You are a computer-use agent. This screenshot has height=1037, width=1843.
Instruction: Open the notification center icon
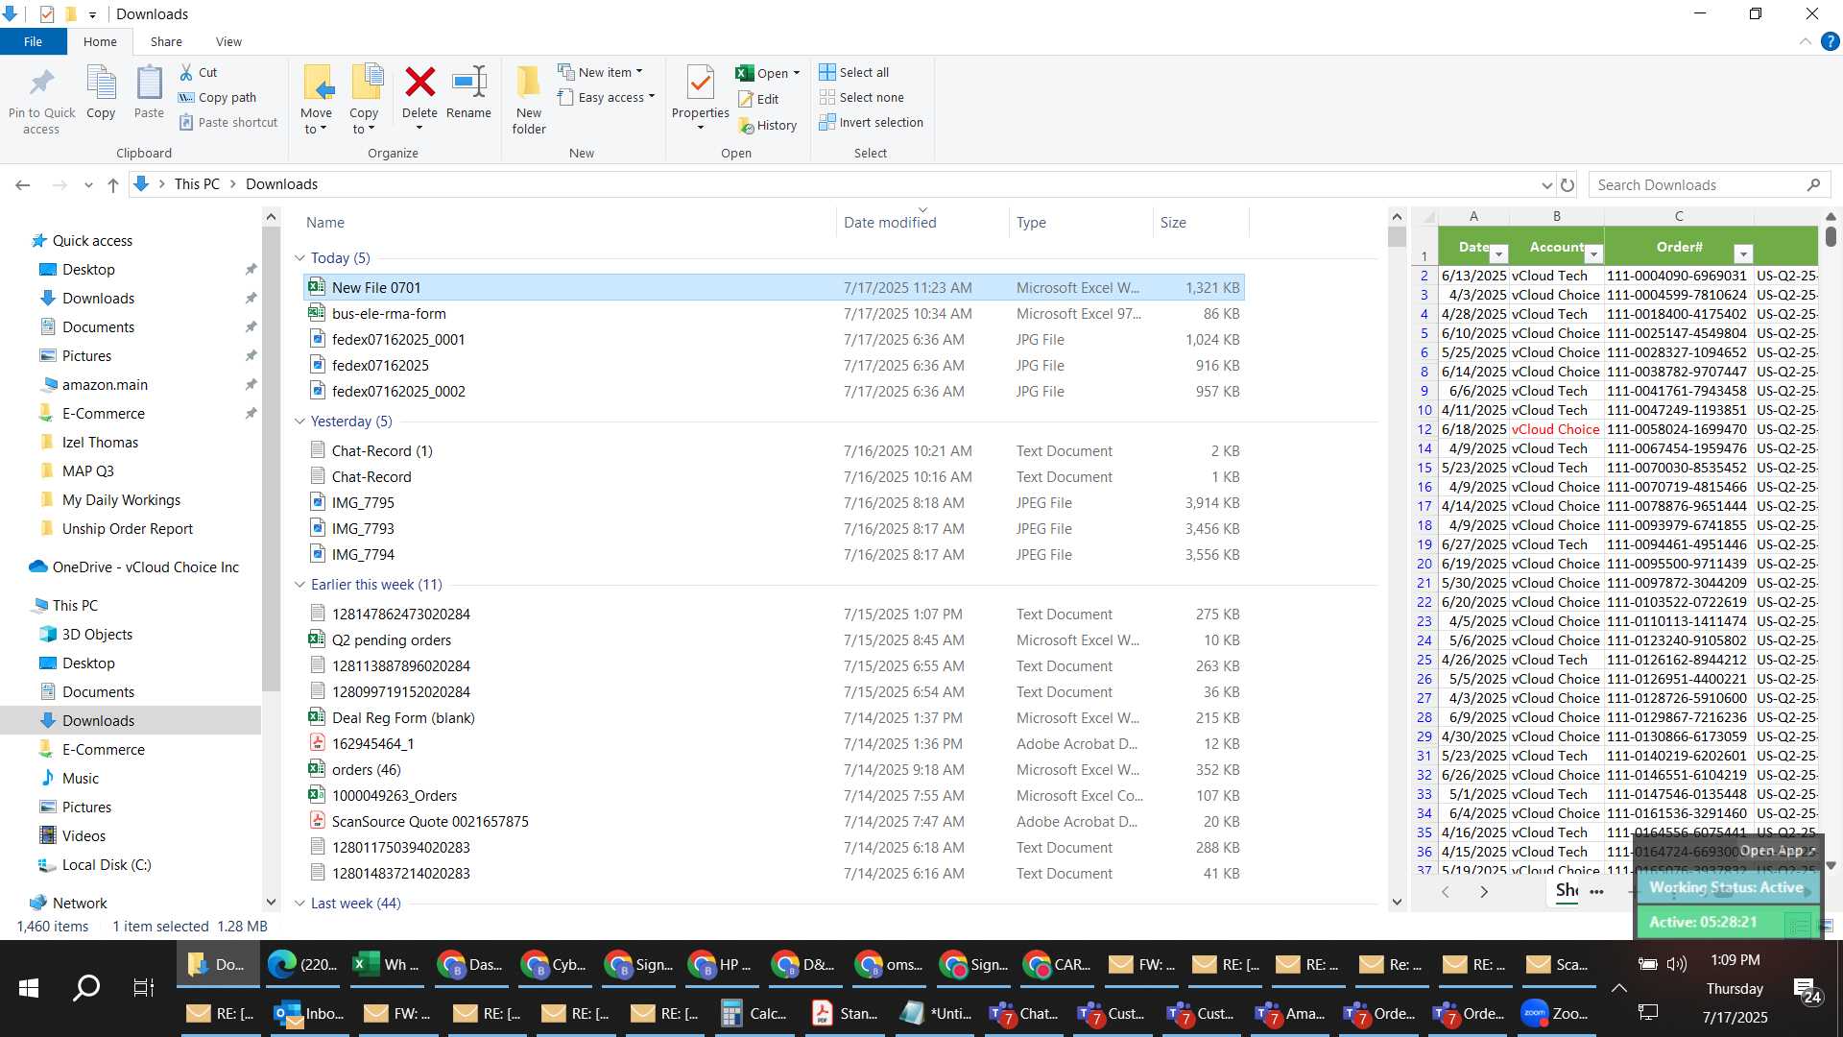pos(1807,989)
